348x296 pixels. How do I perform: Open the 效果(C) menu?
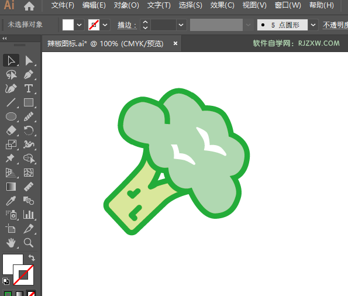[x=222, y=5]
